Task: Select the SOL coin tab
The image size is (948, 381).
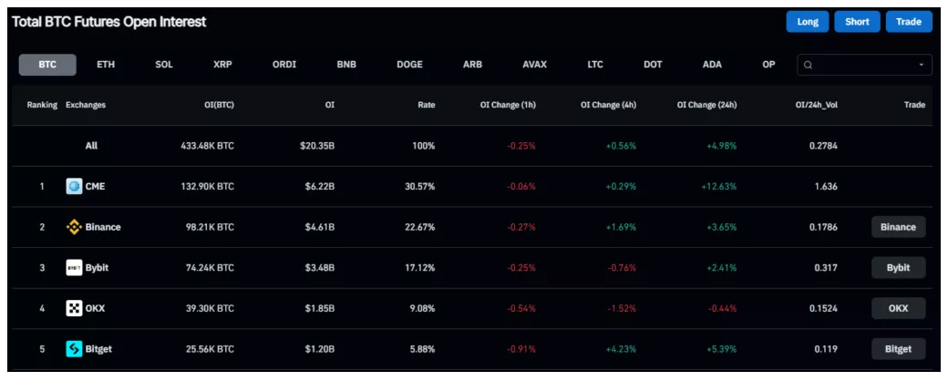Action: click(164, 65)
